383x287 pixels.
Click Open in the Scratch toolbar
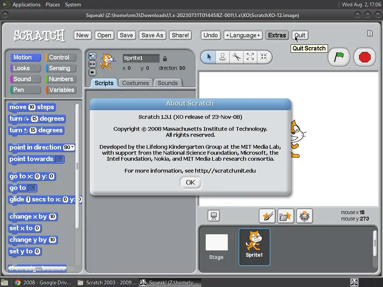tap(104, 35)
